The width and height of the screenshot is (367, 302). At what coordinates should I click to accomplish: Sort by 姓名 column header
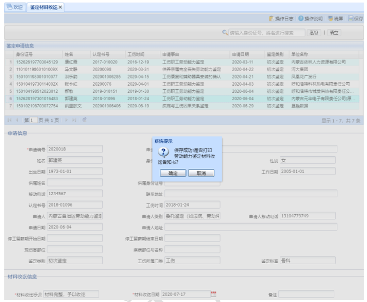[76, 54]
